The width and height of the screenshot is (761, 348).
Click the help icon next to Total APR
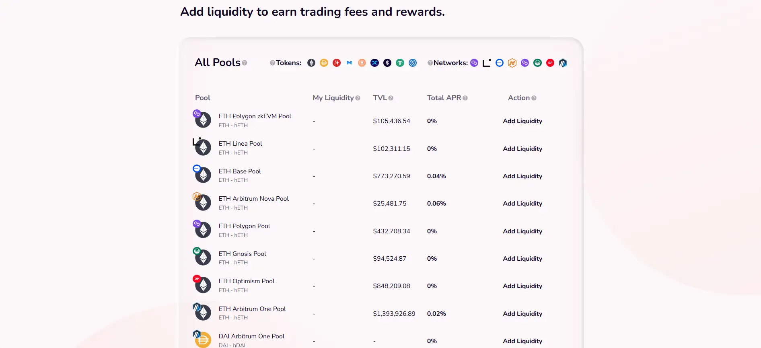(465, 98)
